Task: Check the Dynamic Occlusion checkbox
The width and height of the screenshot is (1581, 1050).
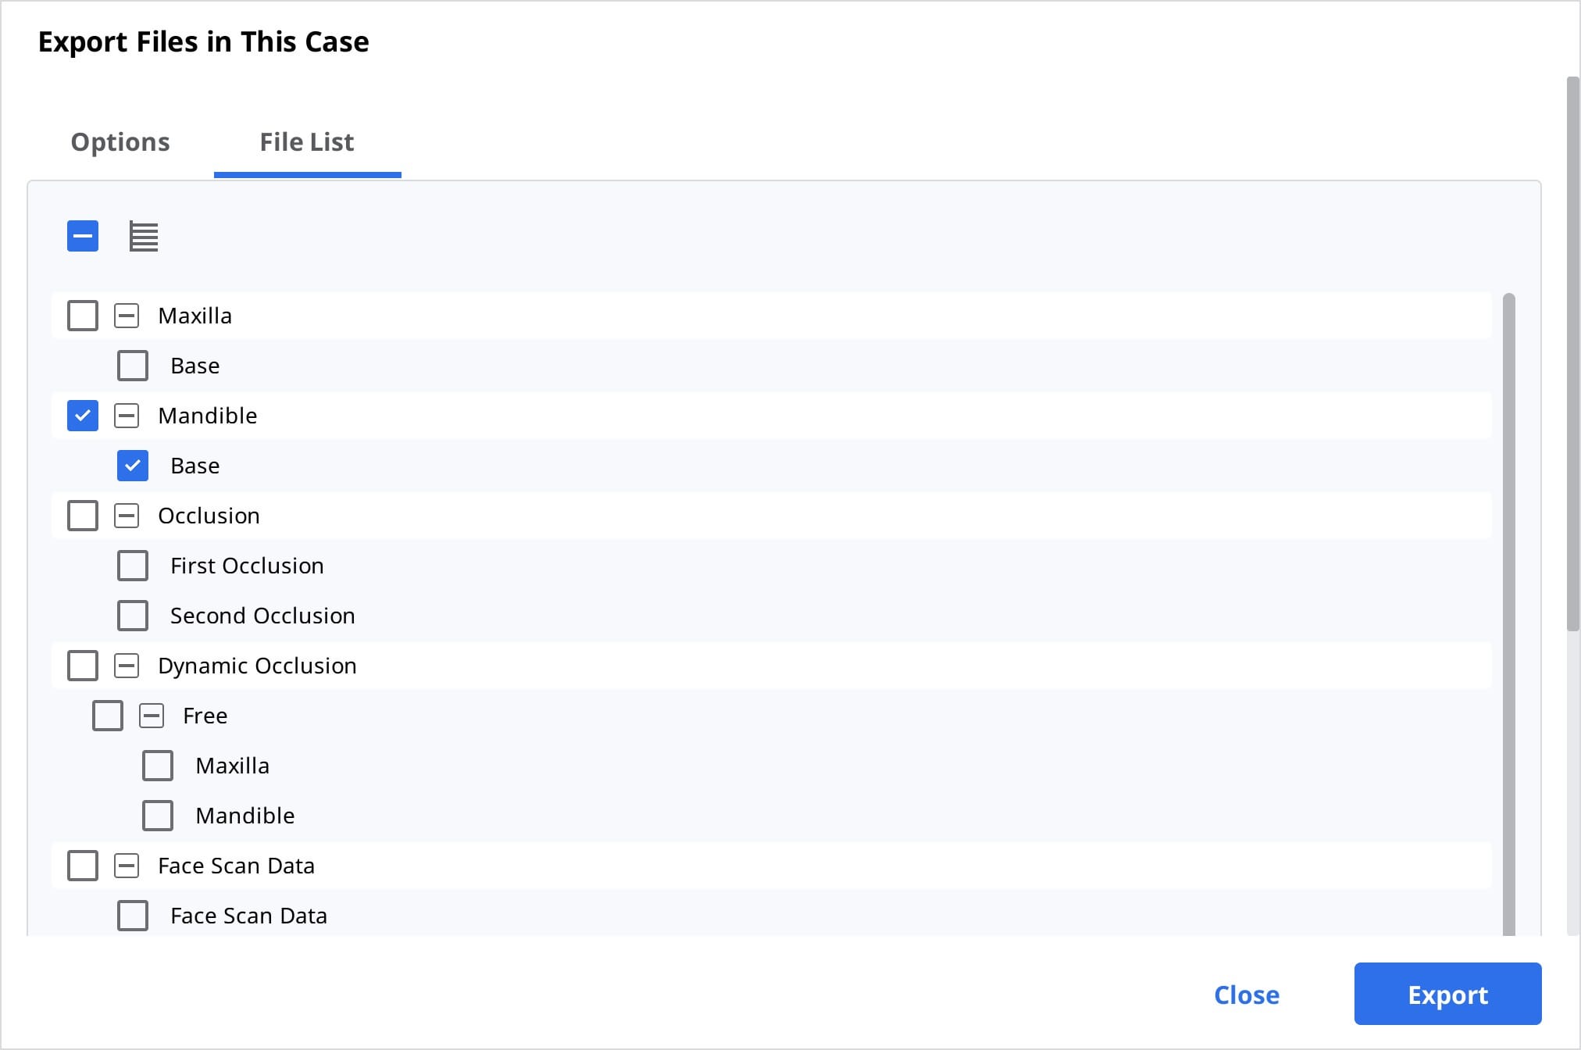Action: (x=83, y=666)
